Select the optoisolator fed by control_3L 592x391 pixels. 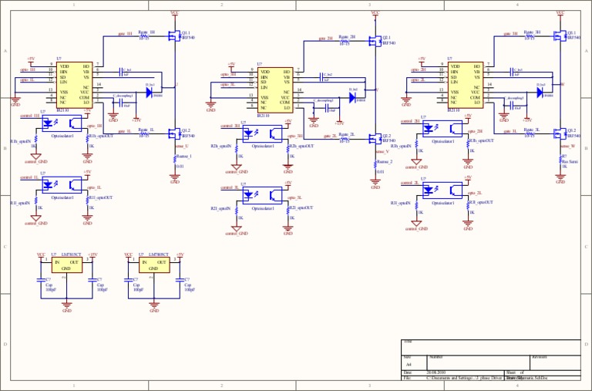coord(262,195)
